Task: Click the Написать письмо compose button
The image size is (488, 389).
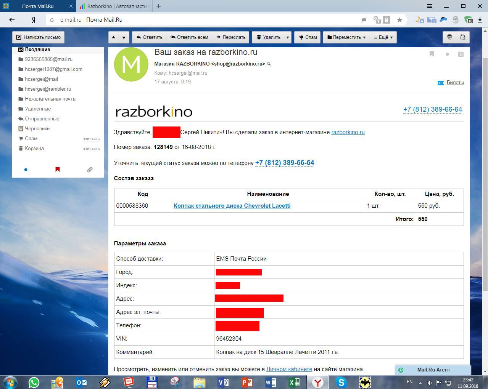Action: pos(39,37)
